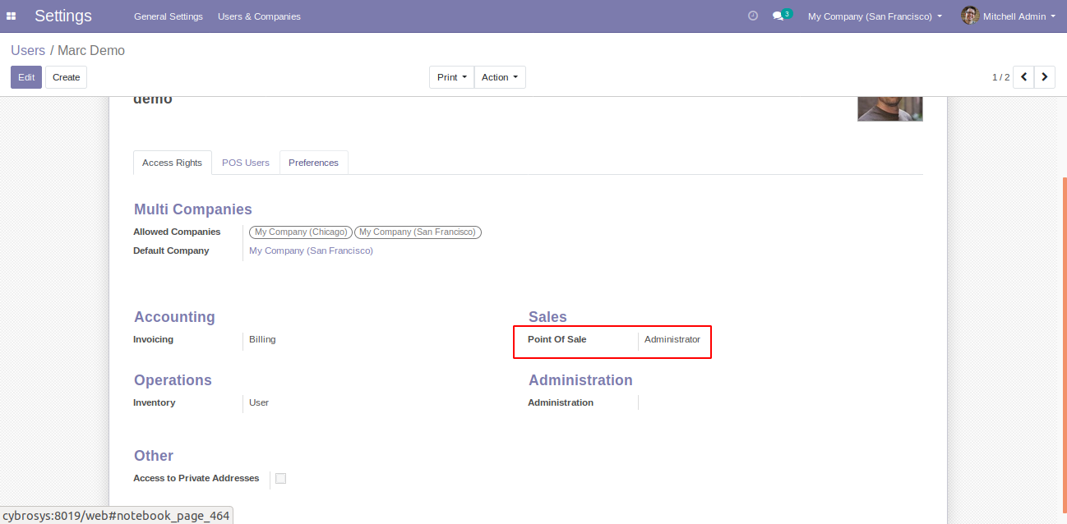The height and width of the screenshot is (524, 1067).
Task: Open My Company (San Francisco) default company link
Action: [311, 251]
